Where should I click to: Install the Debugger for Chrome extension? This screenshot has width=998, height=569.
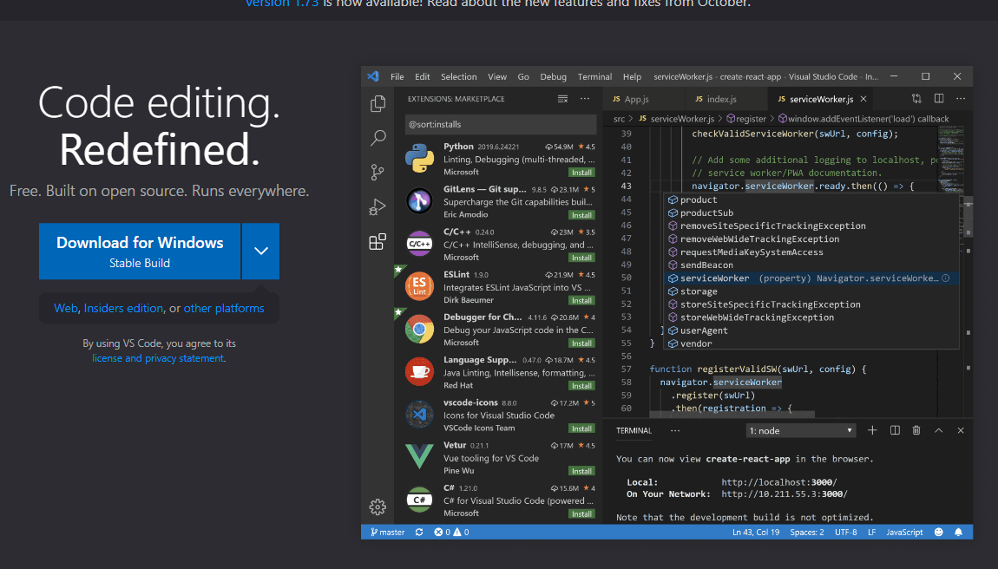click(x=581, y=343)
